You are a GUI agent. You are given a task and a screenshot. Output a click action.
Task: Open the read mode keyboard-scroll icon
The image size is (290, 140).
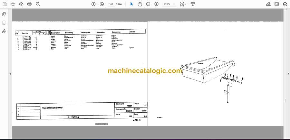point(193,4)
